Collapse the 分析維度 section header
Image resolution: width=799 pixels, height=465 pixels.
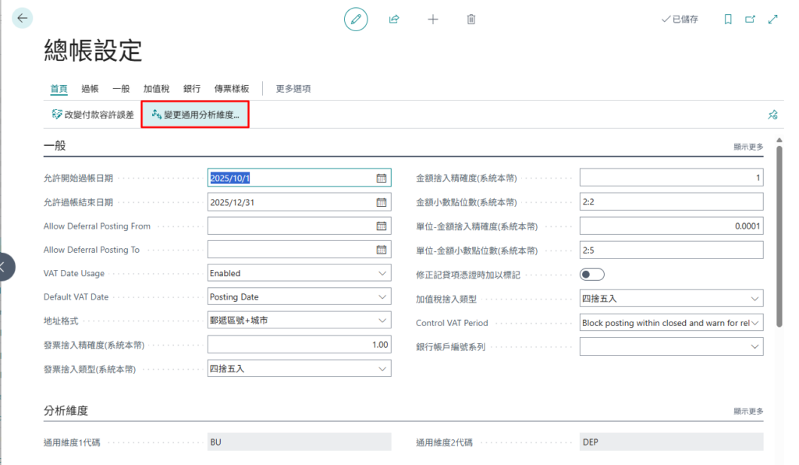(66, 410)
